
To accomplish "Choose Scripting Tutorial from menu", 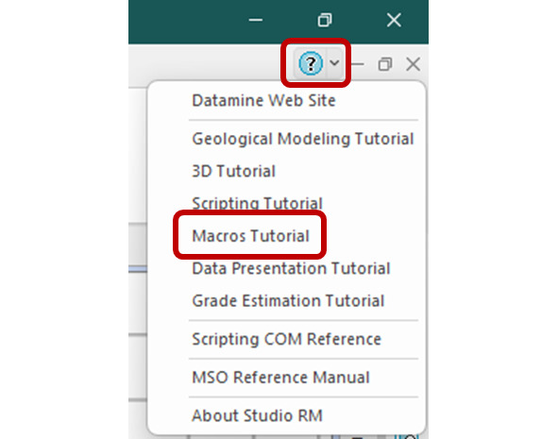I will tap(257, 203).
